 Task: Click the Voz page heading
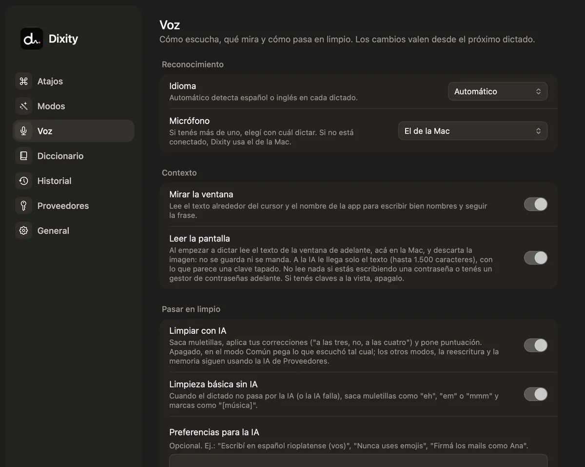pyautogui.click(x=170, y=25)
